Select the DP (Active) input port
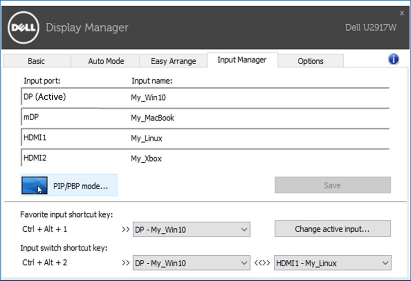Viewport: 411px width, 281px height. 45,97
